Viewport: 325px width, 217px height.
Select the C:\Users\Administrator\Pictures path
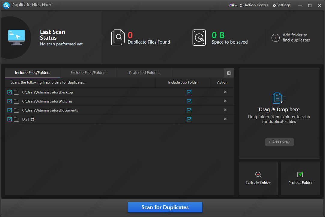(x=47, y=101)
